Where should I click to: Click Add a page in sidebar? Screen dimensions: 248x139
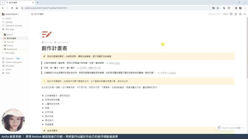coord(10,53)
